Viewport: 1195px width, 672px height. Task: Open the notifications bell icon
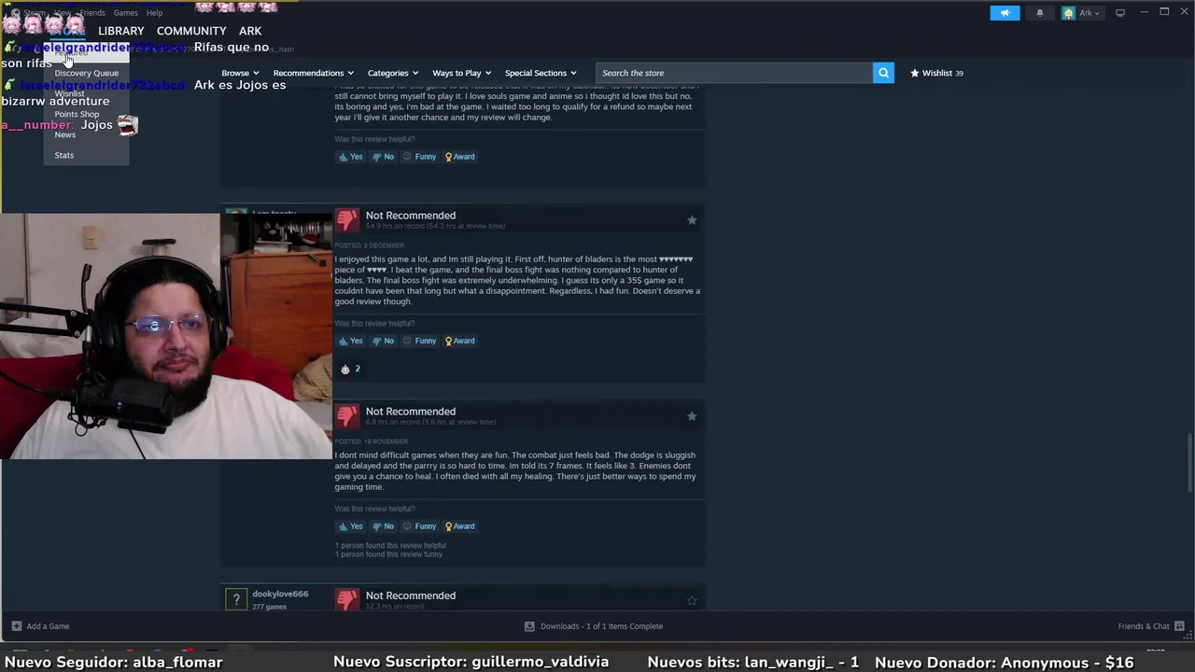click(1039, 13)
